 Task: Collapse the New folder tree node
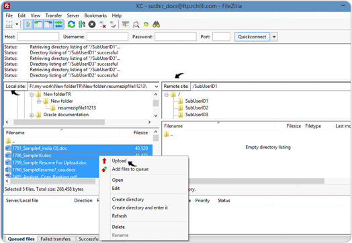click(x=39, y=101)
